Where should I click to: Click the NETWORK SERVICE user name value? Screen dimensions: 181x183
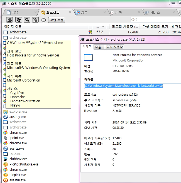point(126,105)
